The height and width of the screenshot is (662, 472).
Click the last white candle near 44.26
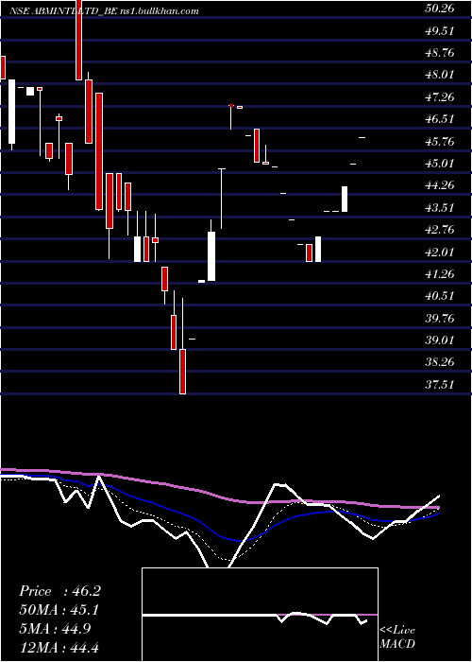(345, 199)
